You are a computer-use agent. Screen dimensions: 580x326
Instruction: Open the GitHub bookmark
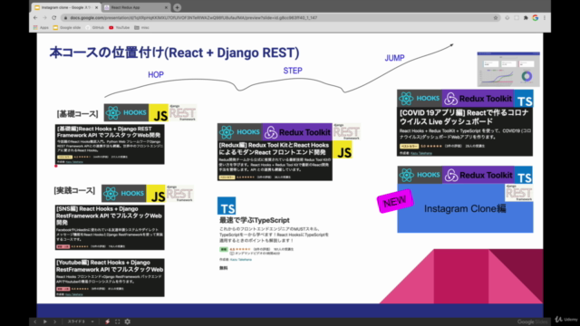[x=95, y=28]
